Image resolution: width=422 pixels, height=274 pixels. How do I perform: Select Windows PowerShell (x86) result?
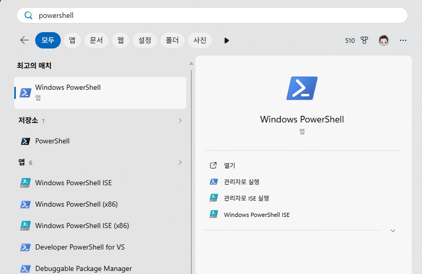(x=100, y=204)
